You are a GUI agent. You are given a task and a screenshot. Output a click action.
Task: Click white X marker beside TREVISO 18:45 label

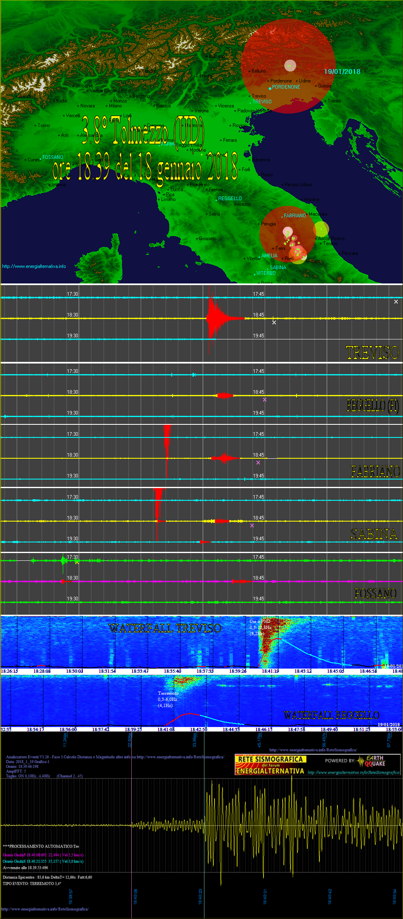pos(274,322)
